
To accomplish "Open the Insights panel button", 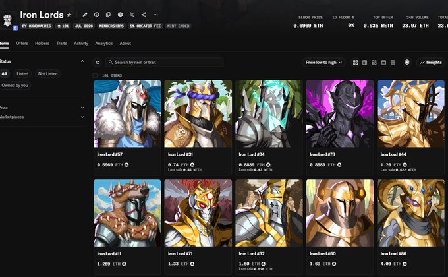I will pyautogui.click(x=431, y=63).
